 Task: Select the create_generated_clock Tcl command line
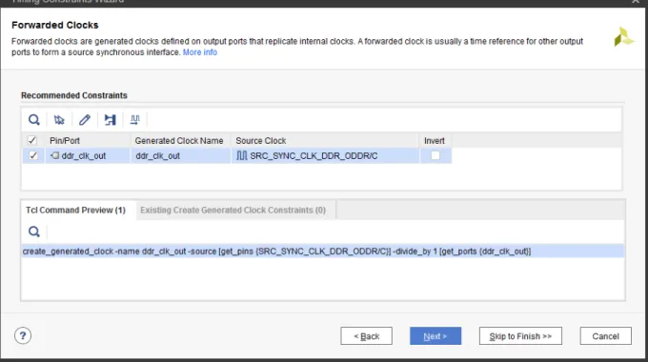[323, 251]
